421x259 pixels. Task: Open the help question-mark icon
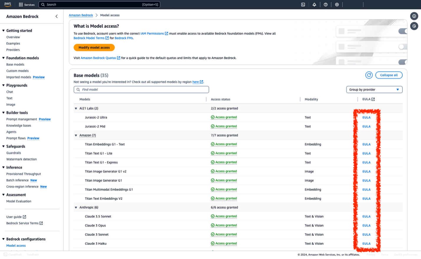pyautogui.click(x=326, y=4)
